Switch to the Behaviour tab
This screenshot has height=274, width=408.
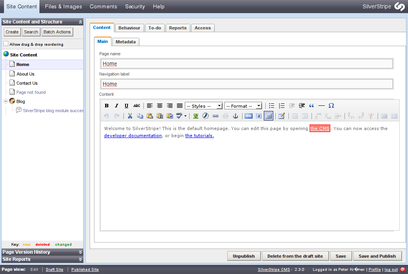click(x=129, y=28)
